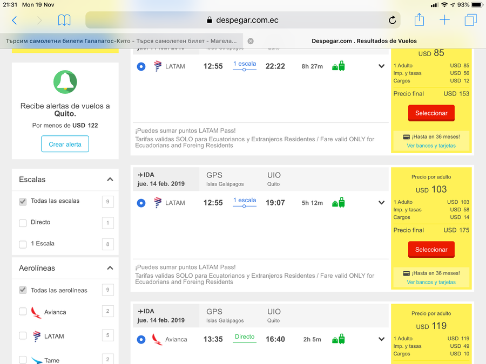This screenshot has height=364, width=486.
Task: Tap the Avianca logo on 13:35 flight
Action: pos(157,339)
